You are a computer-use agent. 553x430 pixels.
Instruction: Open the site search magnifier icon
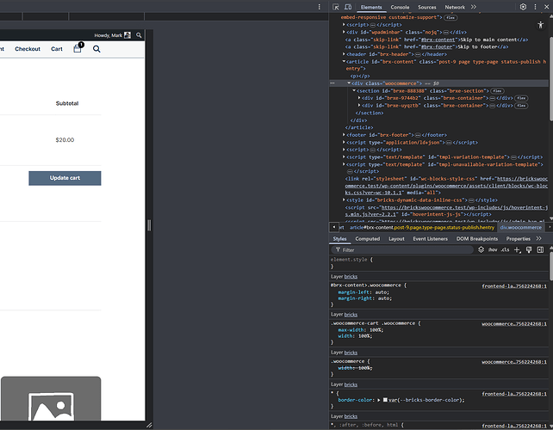96,49
